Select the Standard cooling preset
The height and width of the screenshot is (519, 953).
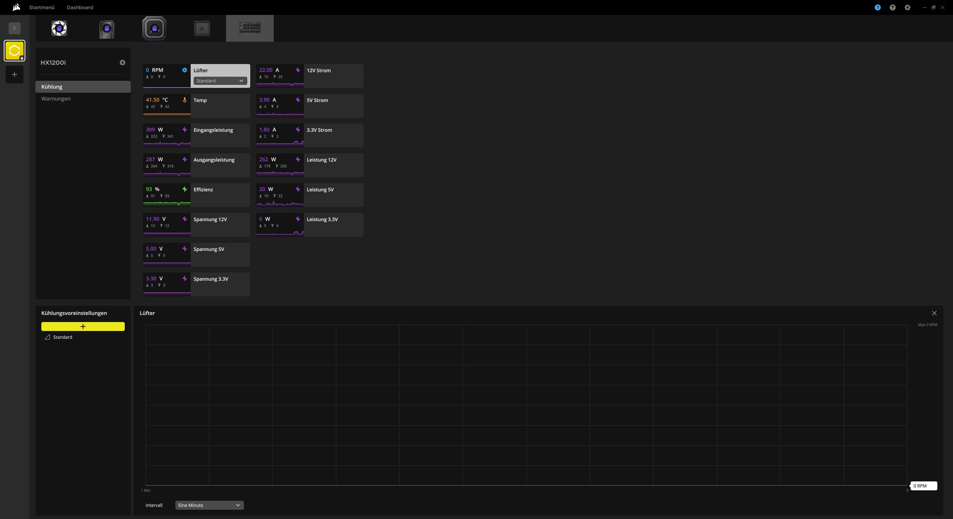[63, 337]
